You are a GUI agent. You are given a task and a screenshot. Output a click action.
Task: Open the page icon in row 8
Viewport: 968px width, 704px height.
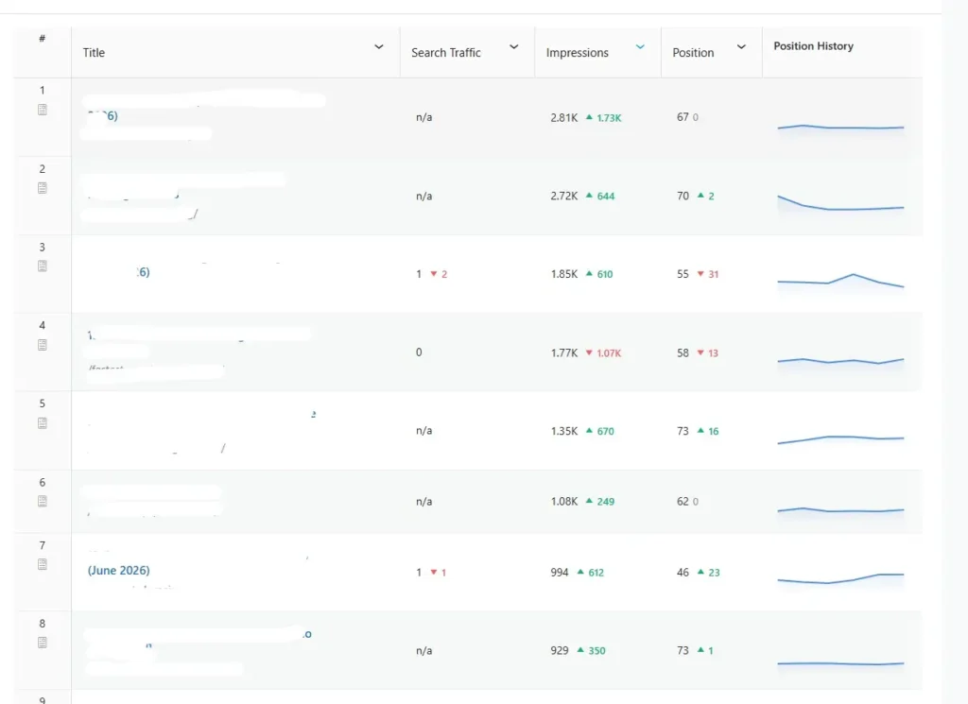point(42,643)
